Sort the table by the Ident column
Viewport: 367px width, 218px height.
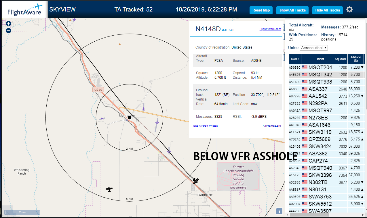[x=320, y=59]
